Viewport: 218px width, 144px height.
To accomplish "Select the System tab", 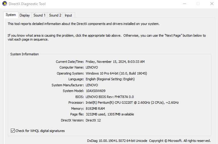I will point(11,15).
